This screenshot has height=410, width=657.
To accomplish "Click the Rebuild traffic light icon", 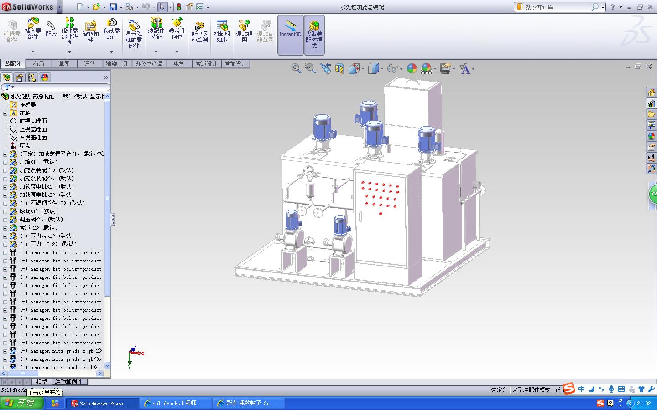I will pos(178,7).
